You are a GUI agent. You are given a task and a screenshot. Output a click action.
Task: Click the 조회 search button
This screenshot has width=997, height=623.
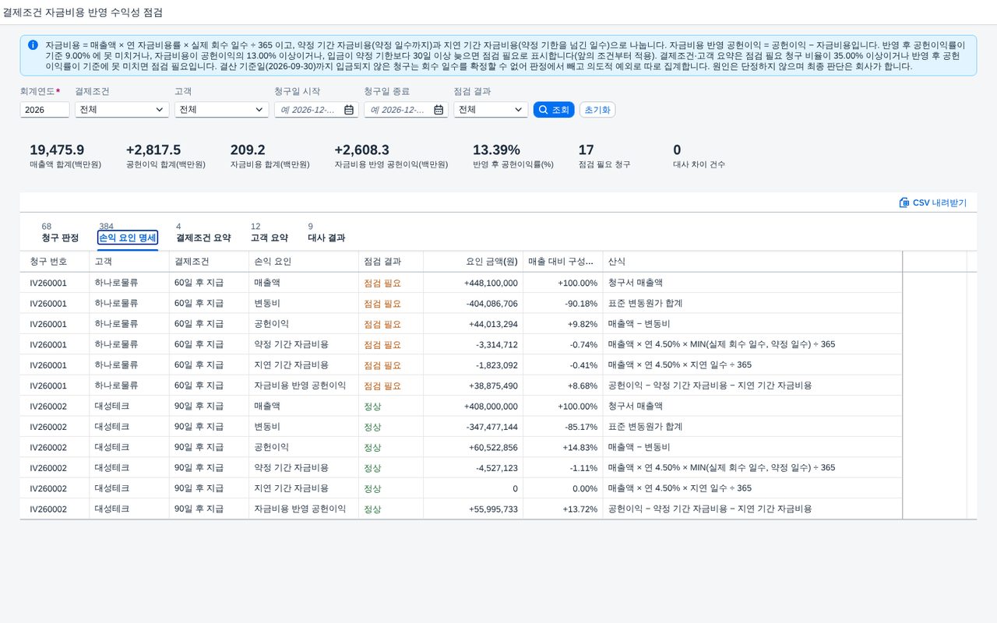(x=554, y=110)
